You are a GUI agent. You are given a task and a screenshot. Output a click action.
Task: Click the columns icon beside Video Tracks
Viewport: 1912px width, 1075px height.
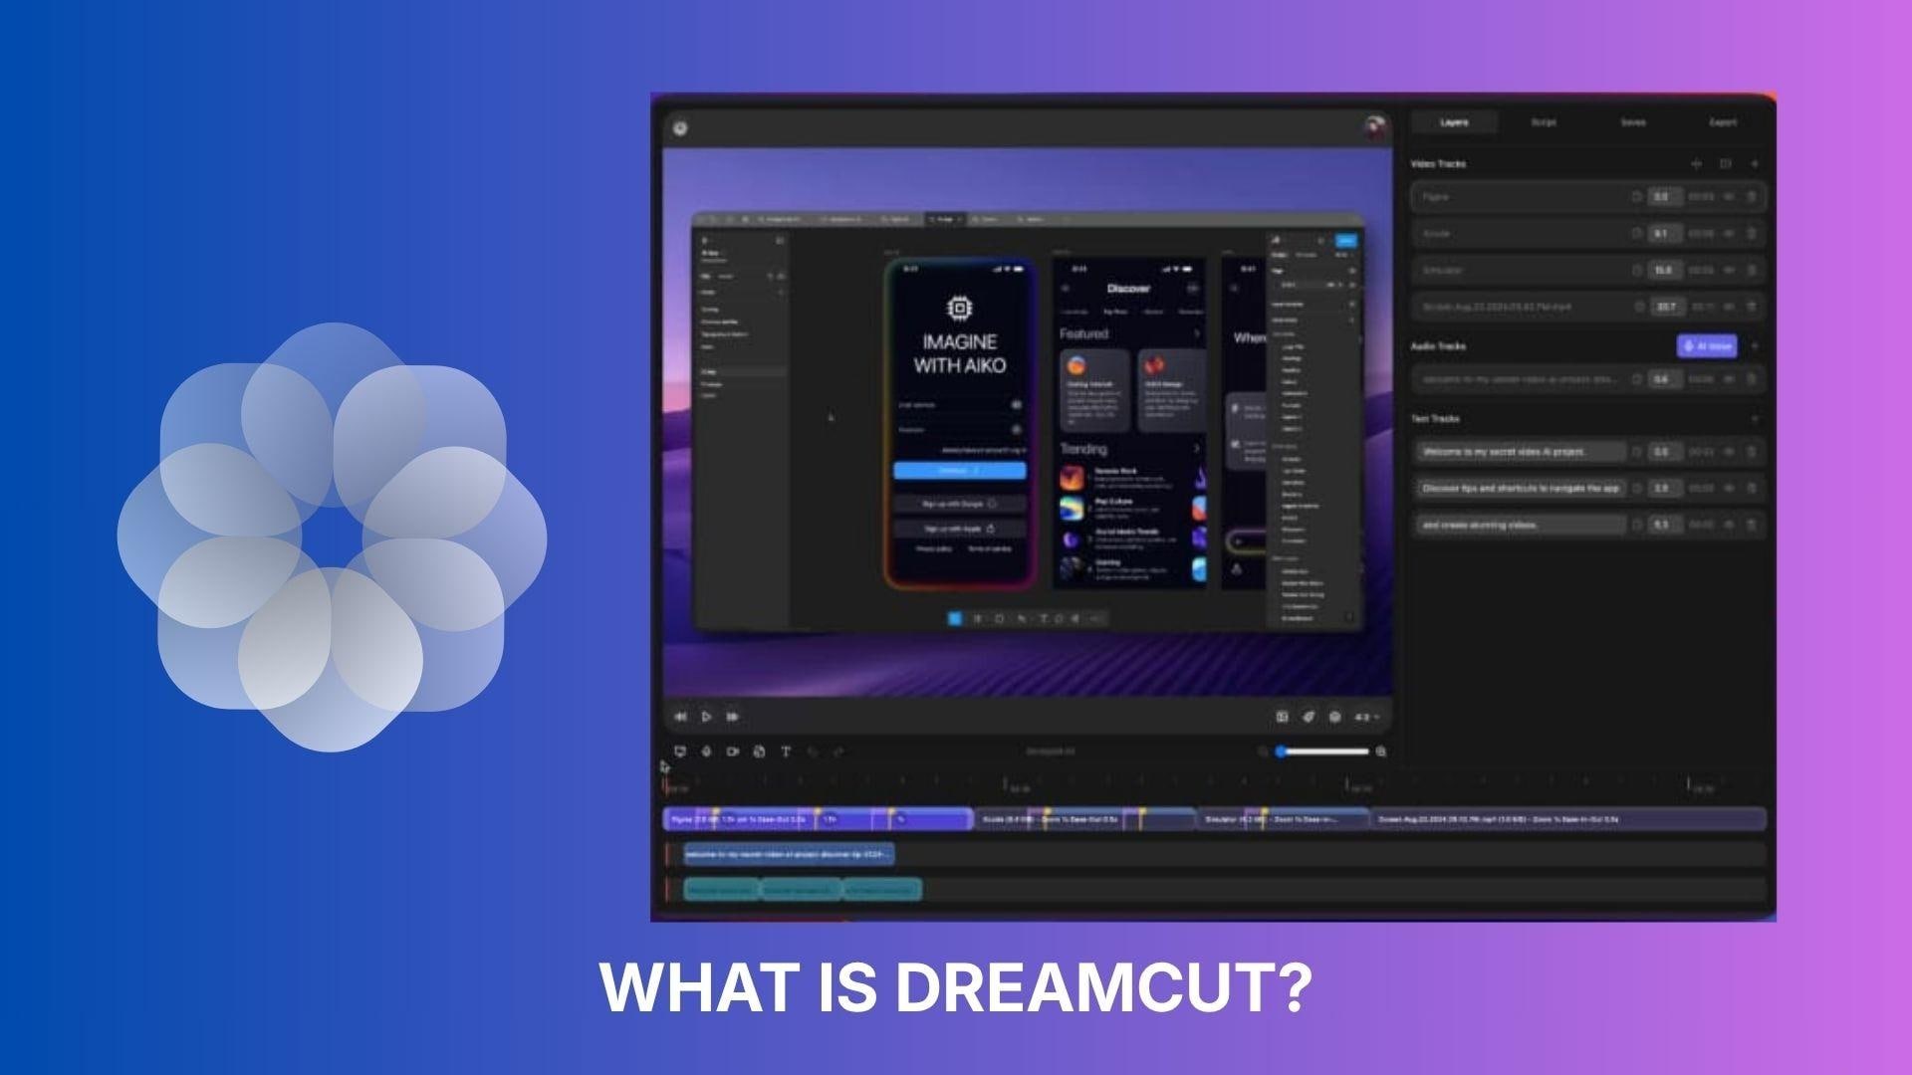[x=1726, y=163]
